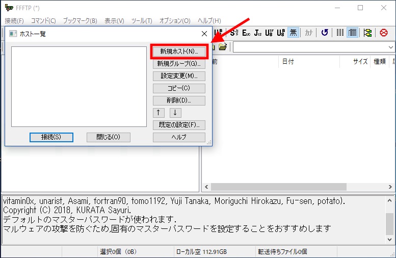The width and height of the screenshot is (396, 258).
Task: Close the ホスト一覧 dialog with X
Action: (x=204, y=34)
